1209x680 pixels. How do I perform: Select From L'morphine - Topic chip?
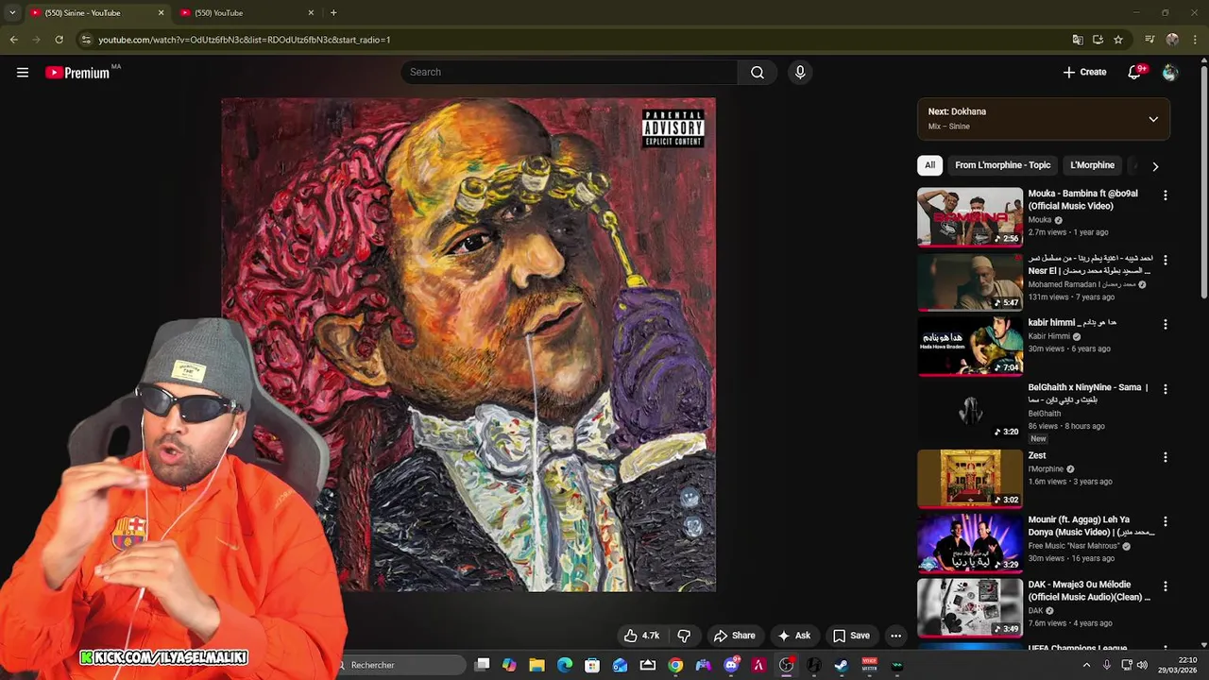(1002, 165)
